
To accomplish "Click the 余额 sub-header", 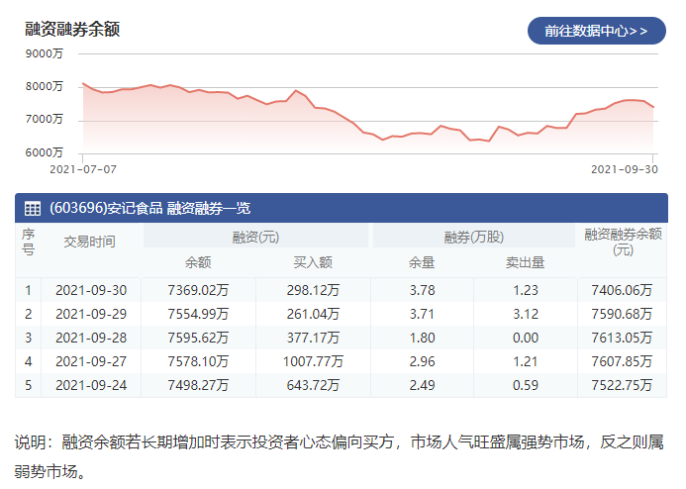I will [x=198, y=262].
